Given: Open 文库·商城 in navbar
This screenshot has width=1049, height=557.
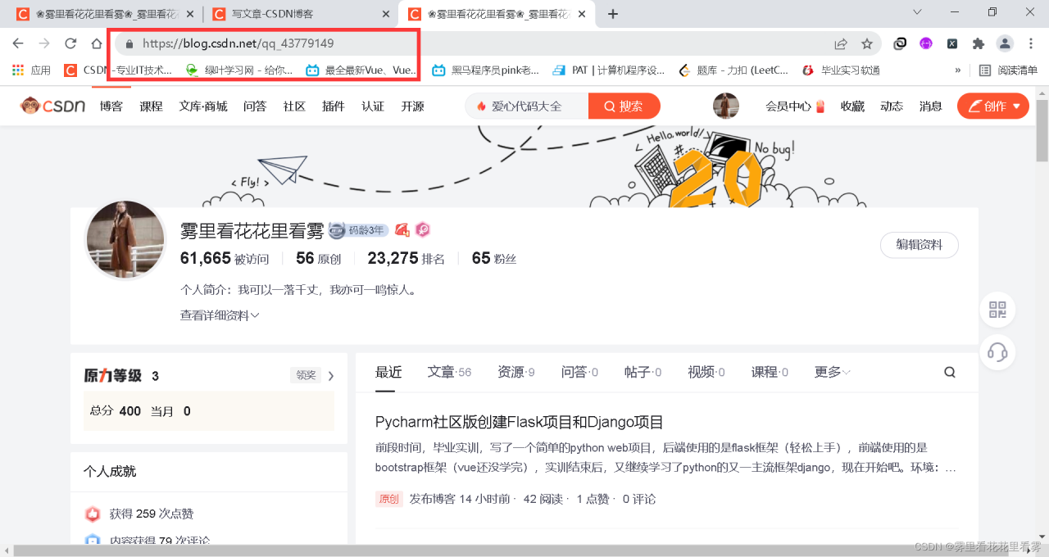Looking at the screenshot, I should pyautogui.click(x=203, y=106).
